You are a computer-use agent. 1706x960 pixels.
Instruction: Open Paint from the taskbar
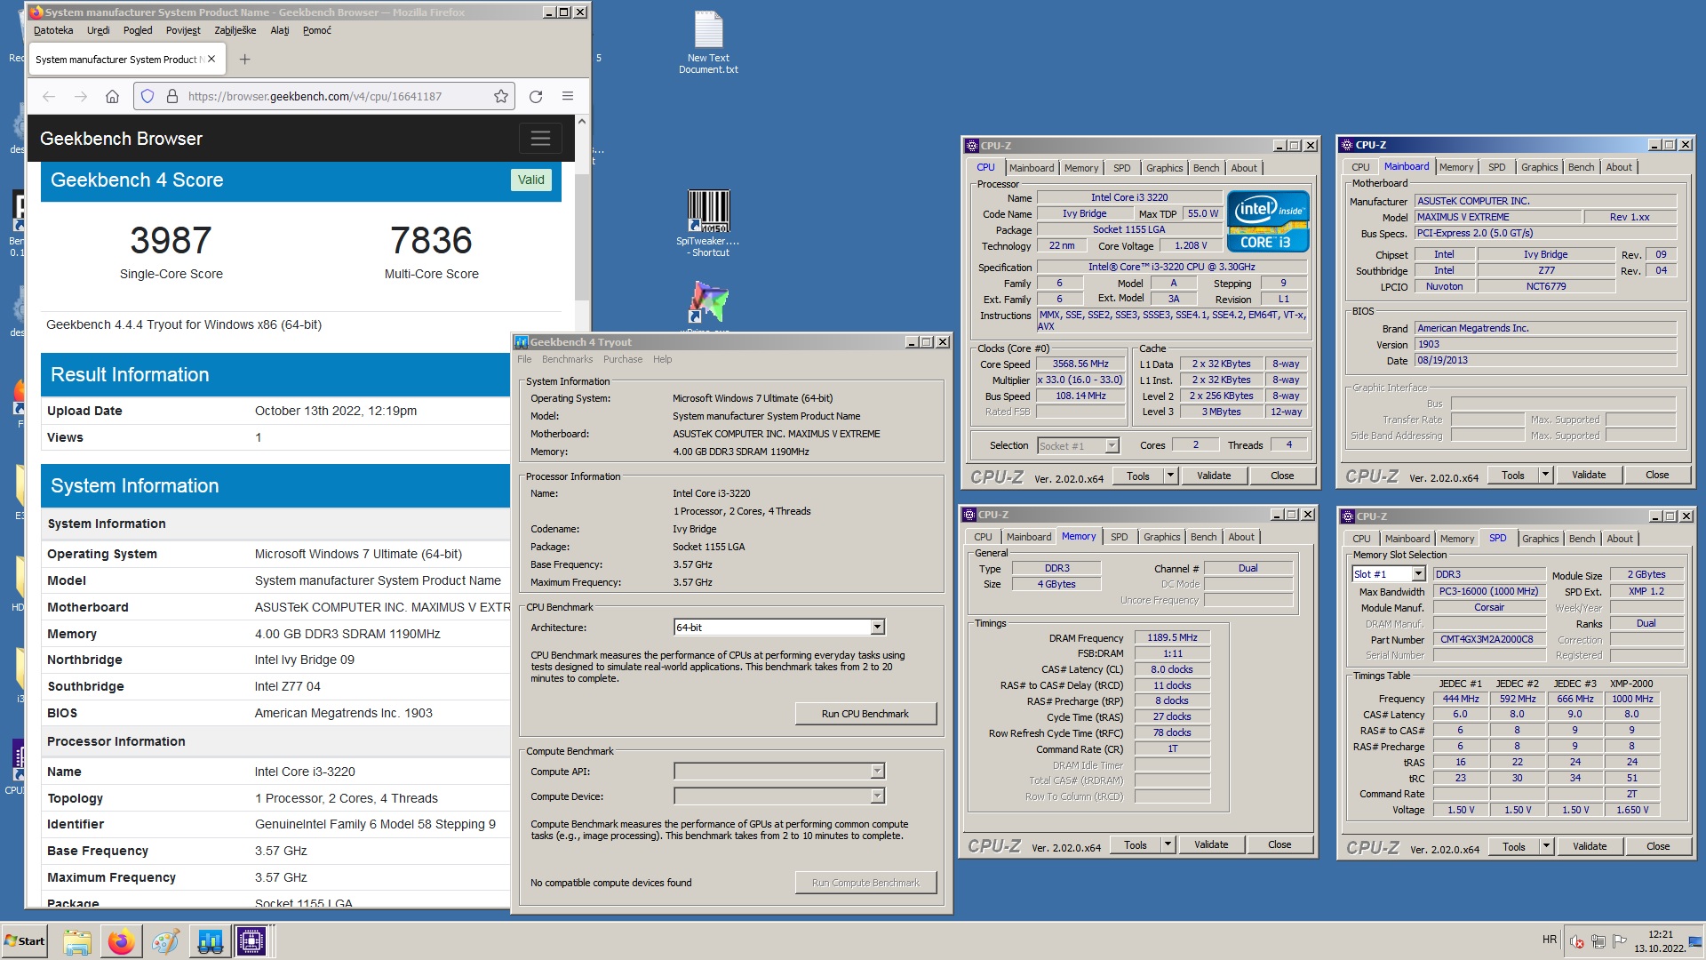165,941
